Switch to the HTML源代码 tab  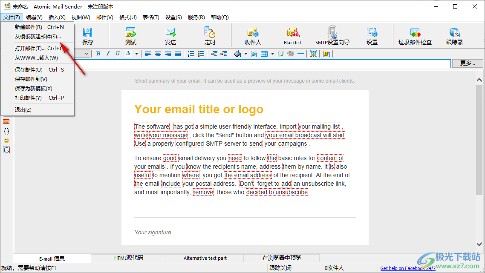129,258
